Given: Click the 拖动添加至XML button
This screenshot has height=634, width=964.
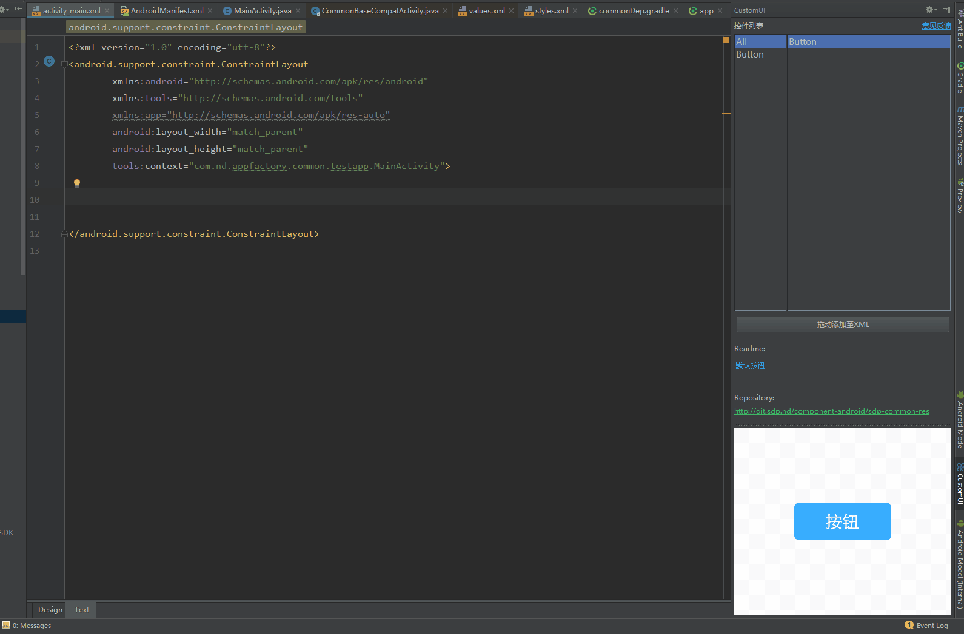Looking at the screenshot, I should click(843, 325).
